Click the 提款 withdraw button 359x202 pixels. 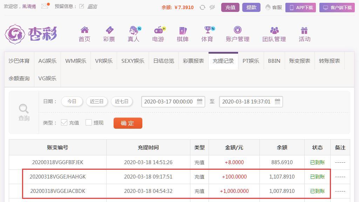[x=251, y=7]
